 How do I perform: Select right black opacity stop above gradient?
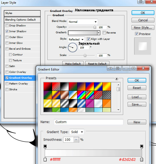142,147
